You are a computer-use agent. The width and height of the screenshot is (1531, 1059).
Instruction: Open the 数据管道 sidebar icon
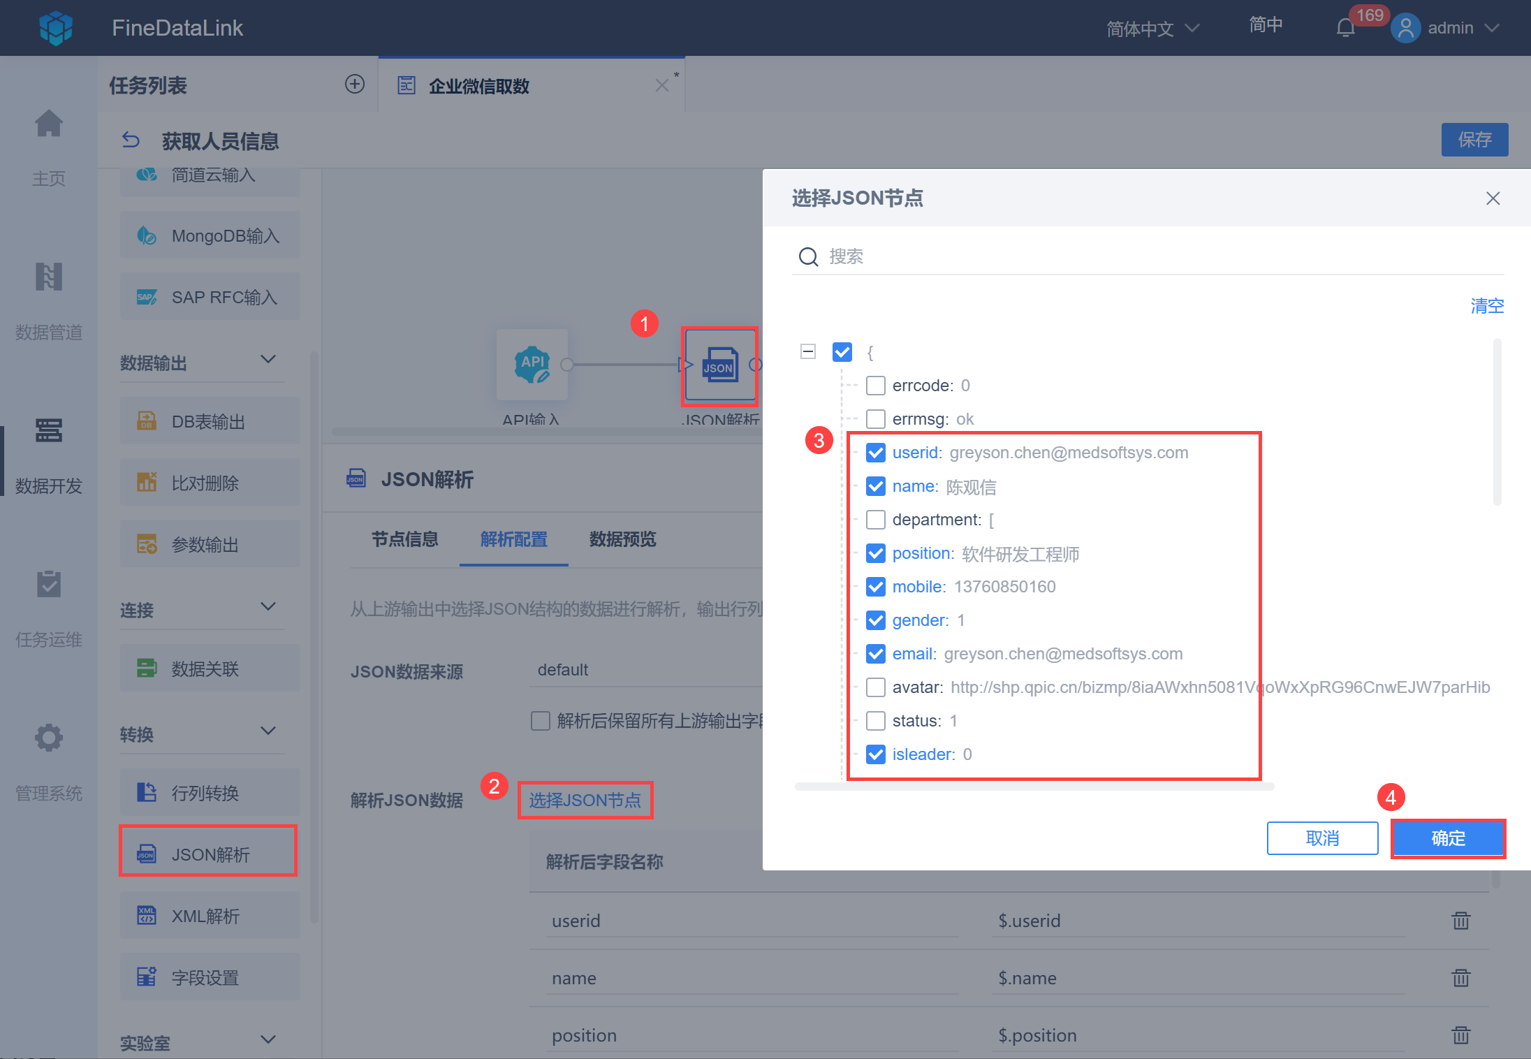pyautogui.click(x=49, y=277)
